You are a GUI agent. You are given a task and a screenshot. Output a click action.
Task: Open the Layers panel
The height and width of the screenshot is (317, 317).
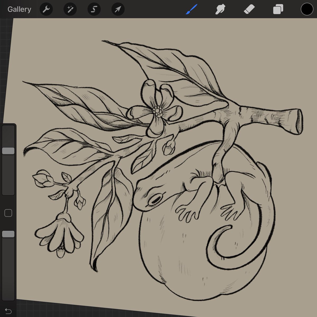[x=278, y=9]
